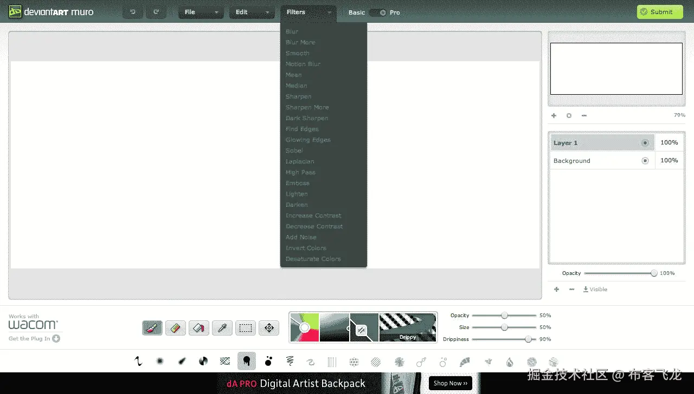Adjust the brush Opacity slider handle
The height and width of the screenshot is (394, 694).
click(504, 315)
